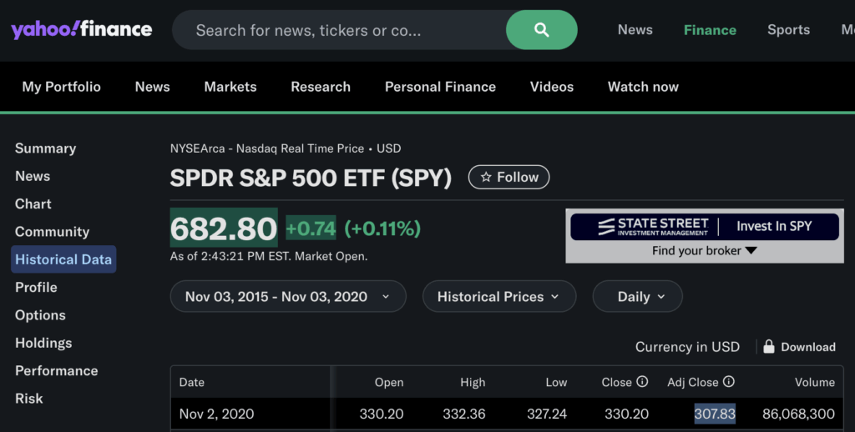Switch to the Holdings sidebar tab

click(43, 343)
